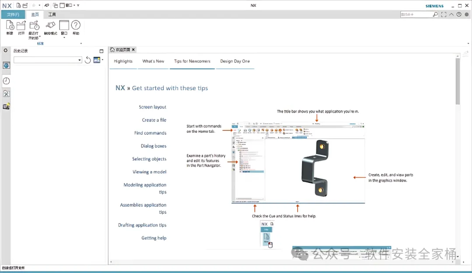472x273 pixels.
Task: Switch to the 主页 ribbon tab
Action: (35, 14)
